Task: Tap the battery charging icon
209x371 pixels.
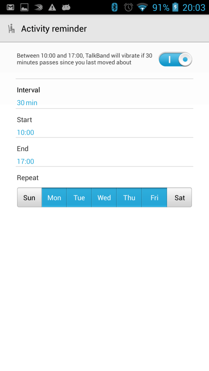Action: point(175,7)
